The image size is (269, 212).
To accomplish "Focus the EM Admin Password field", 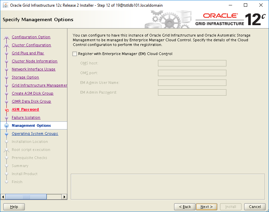I will tap(192, 93).
